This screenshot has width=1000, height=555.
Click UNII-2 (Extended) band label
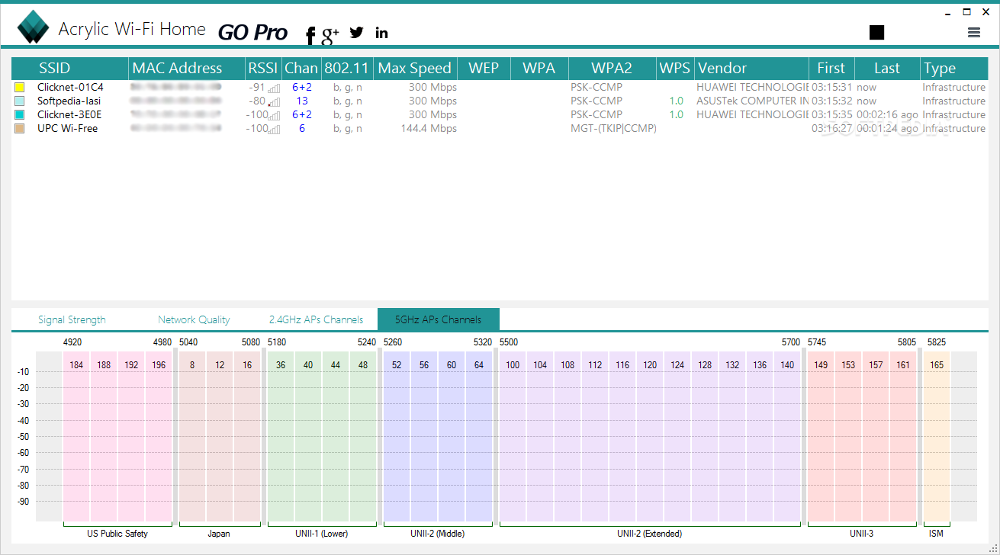(x=650, y=534)
